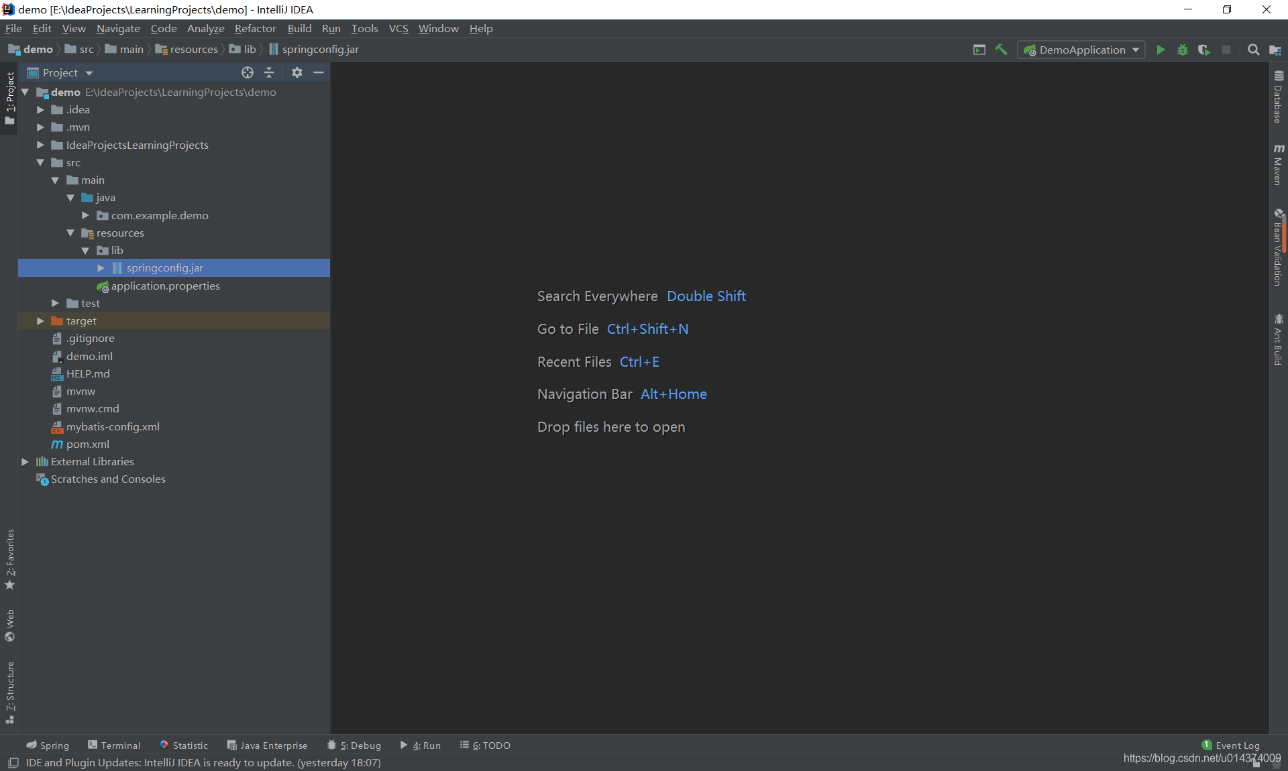
Task: Open the Statistic tool window
Action: coord(184,745)
